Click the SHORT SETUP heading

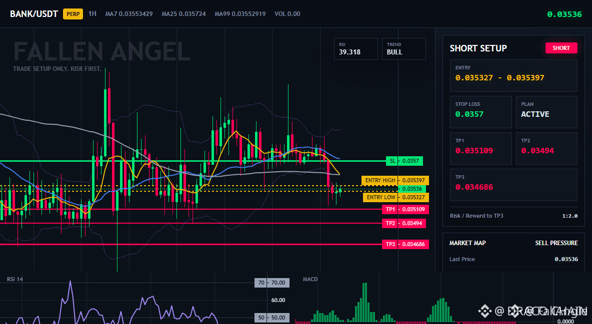coord(478,48)
